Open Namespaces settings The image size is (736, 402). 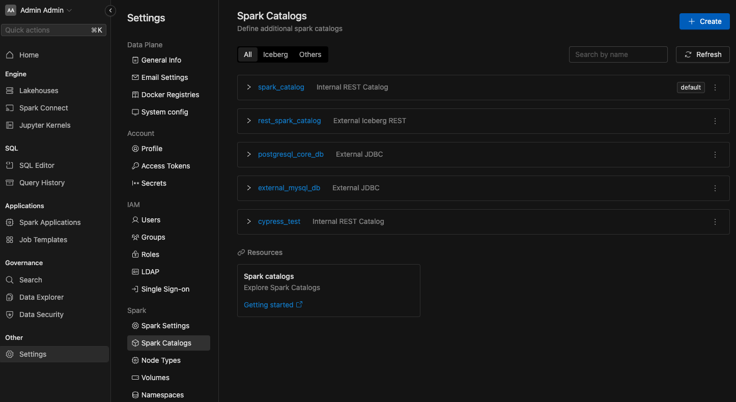168,395
